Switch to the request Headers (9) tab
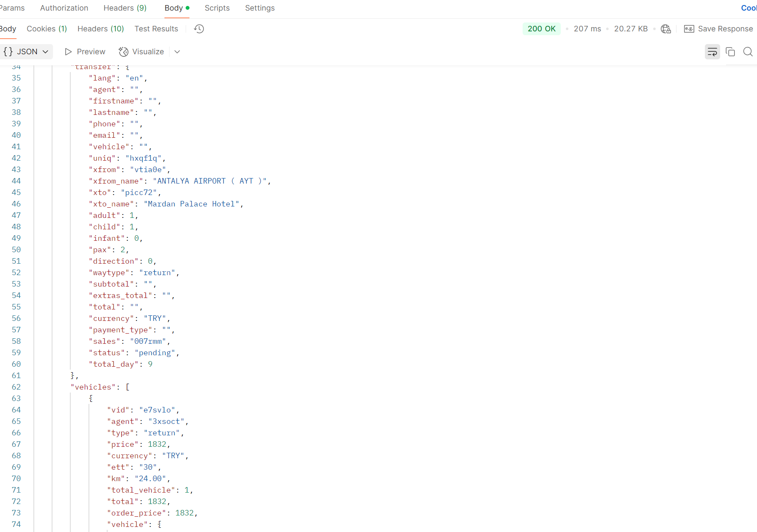This screenshot has height=532, width=757. [x=125, y=8]
